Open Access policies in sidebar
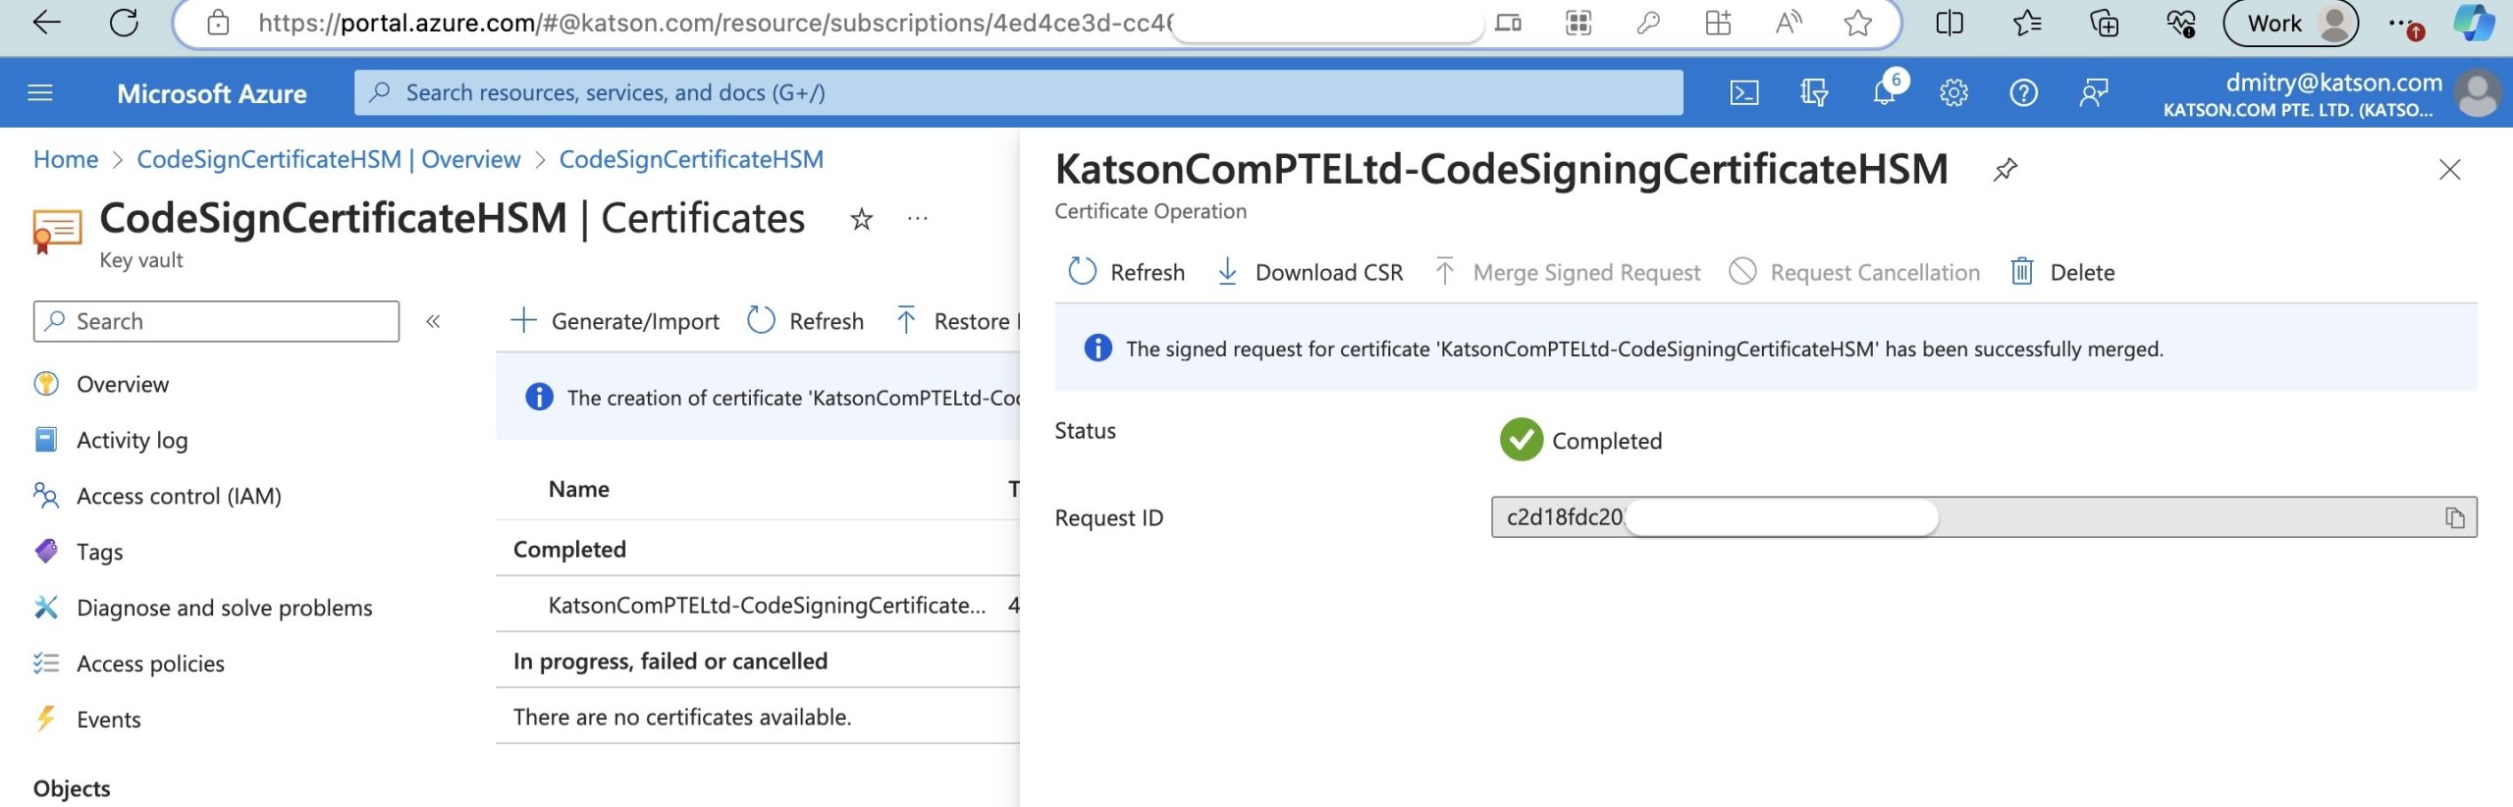 tap(150, 664)
